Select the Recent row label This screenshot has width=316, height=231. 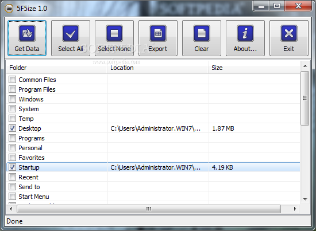28,177
